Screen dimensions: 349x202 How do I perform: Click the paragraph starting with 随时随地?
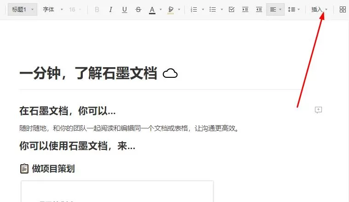(129, 128)
